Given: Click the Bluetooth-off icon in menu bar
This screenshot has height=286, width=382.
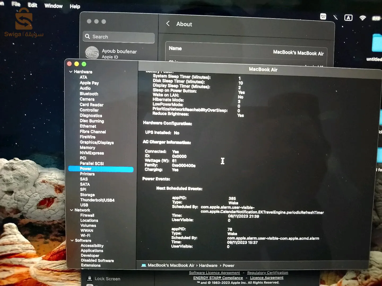Looking at the screenshot, I should [x=335, y=17].
